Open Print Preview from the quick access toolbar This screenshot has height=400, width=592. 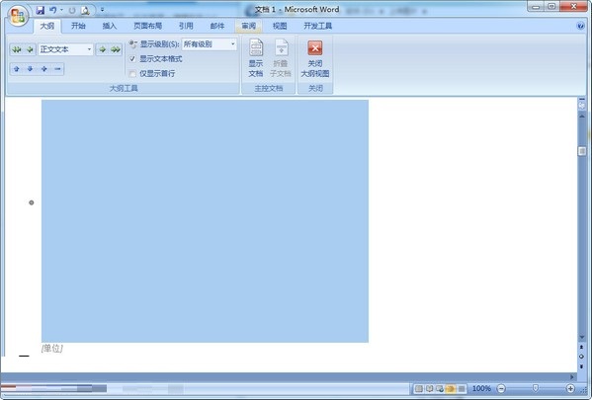(85, 11)
